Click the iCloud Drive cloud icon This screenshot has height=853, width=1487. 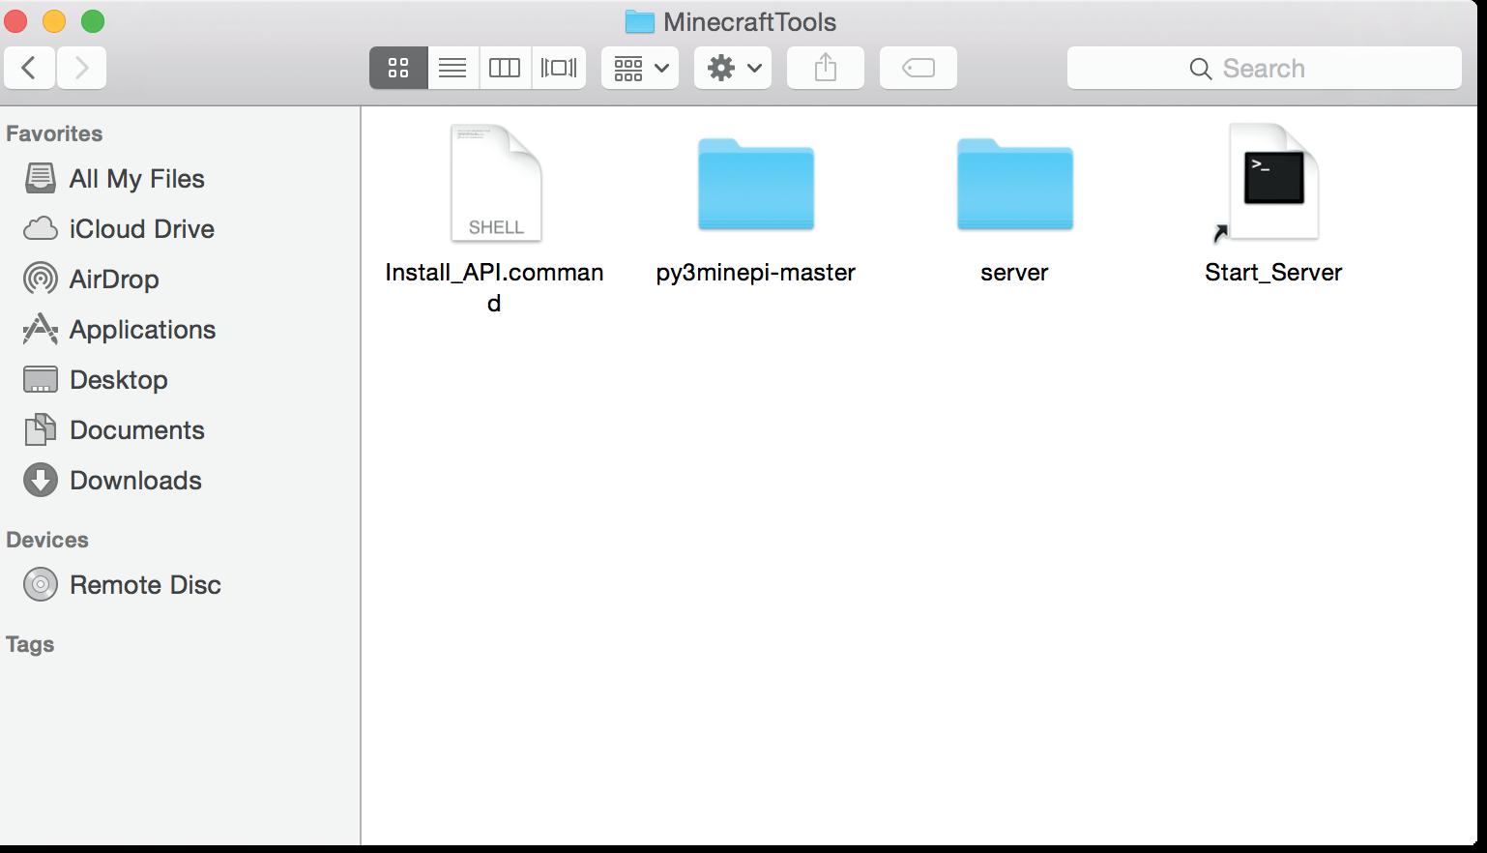click(40, 228)
